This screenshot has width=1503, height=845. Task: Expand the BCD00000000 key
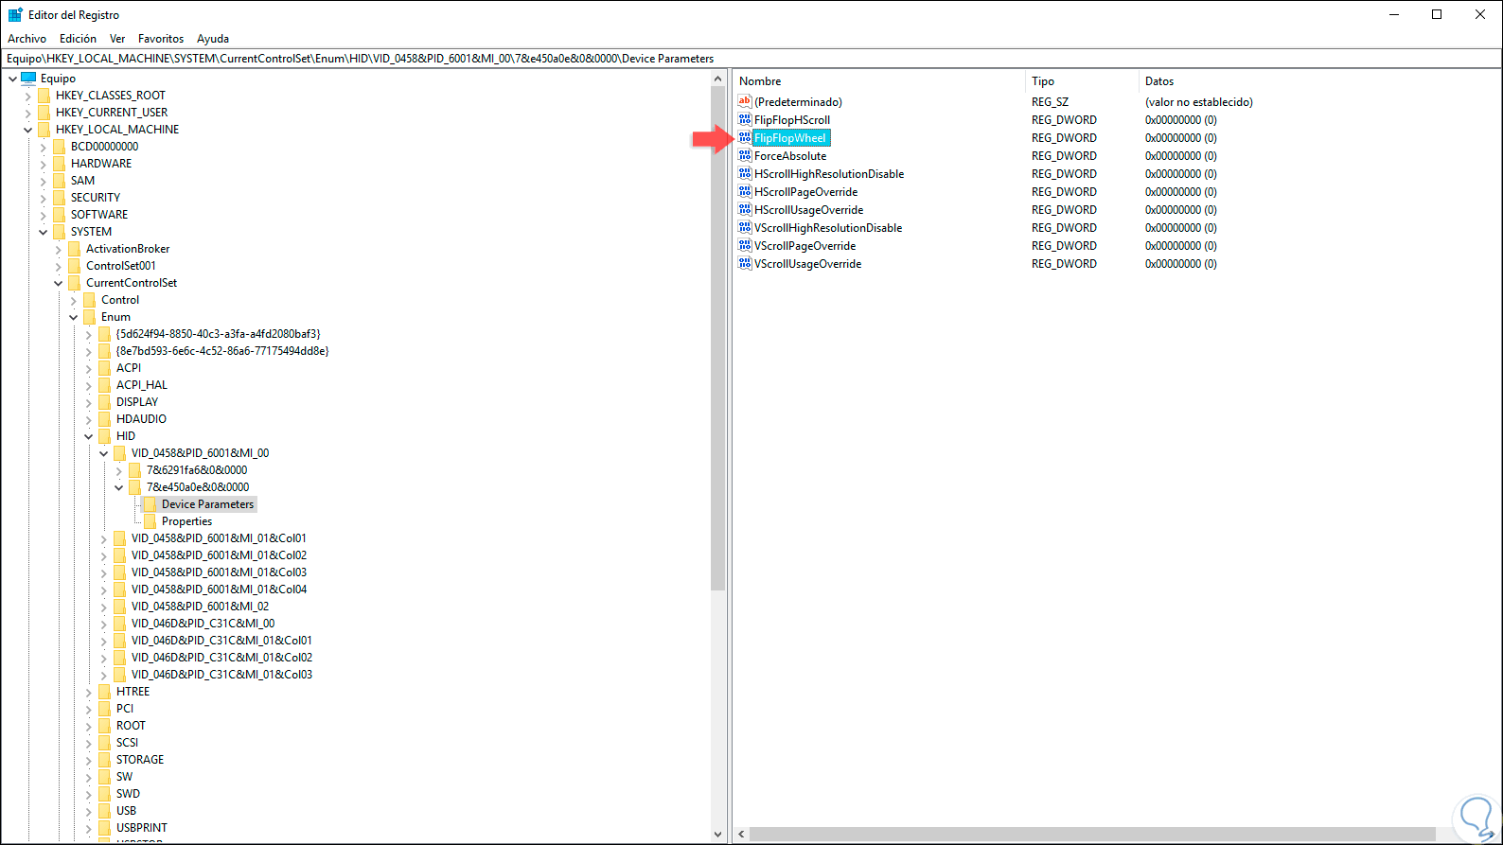click(43, 147)
